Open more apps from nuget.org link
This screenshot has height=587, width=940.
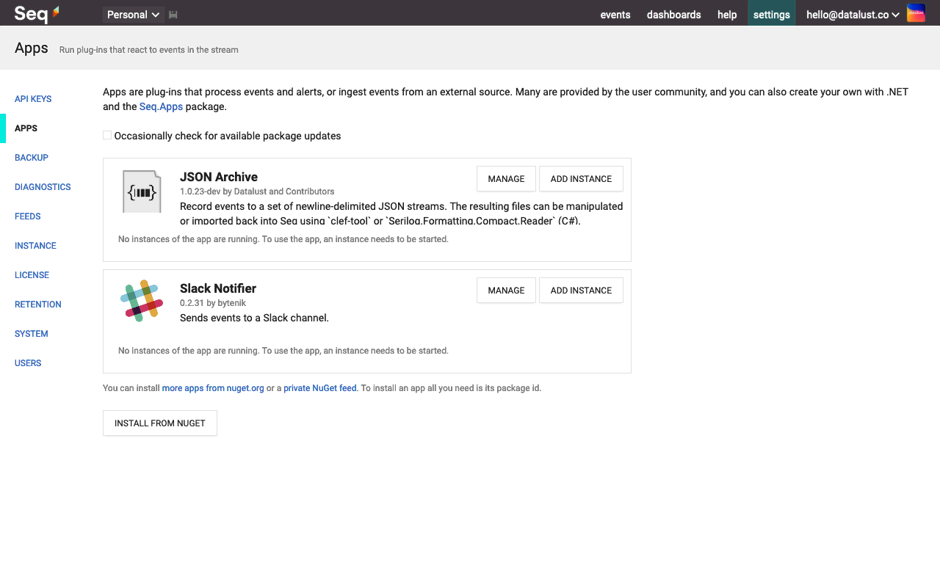click(x=213, y=388)
